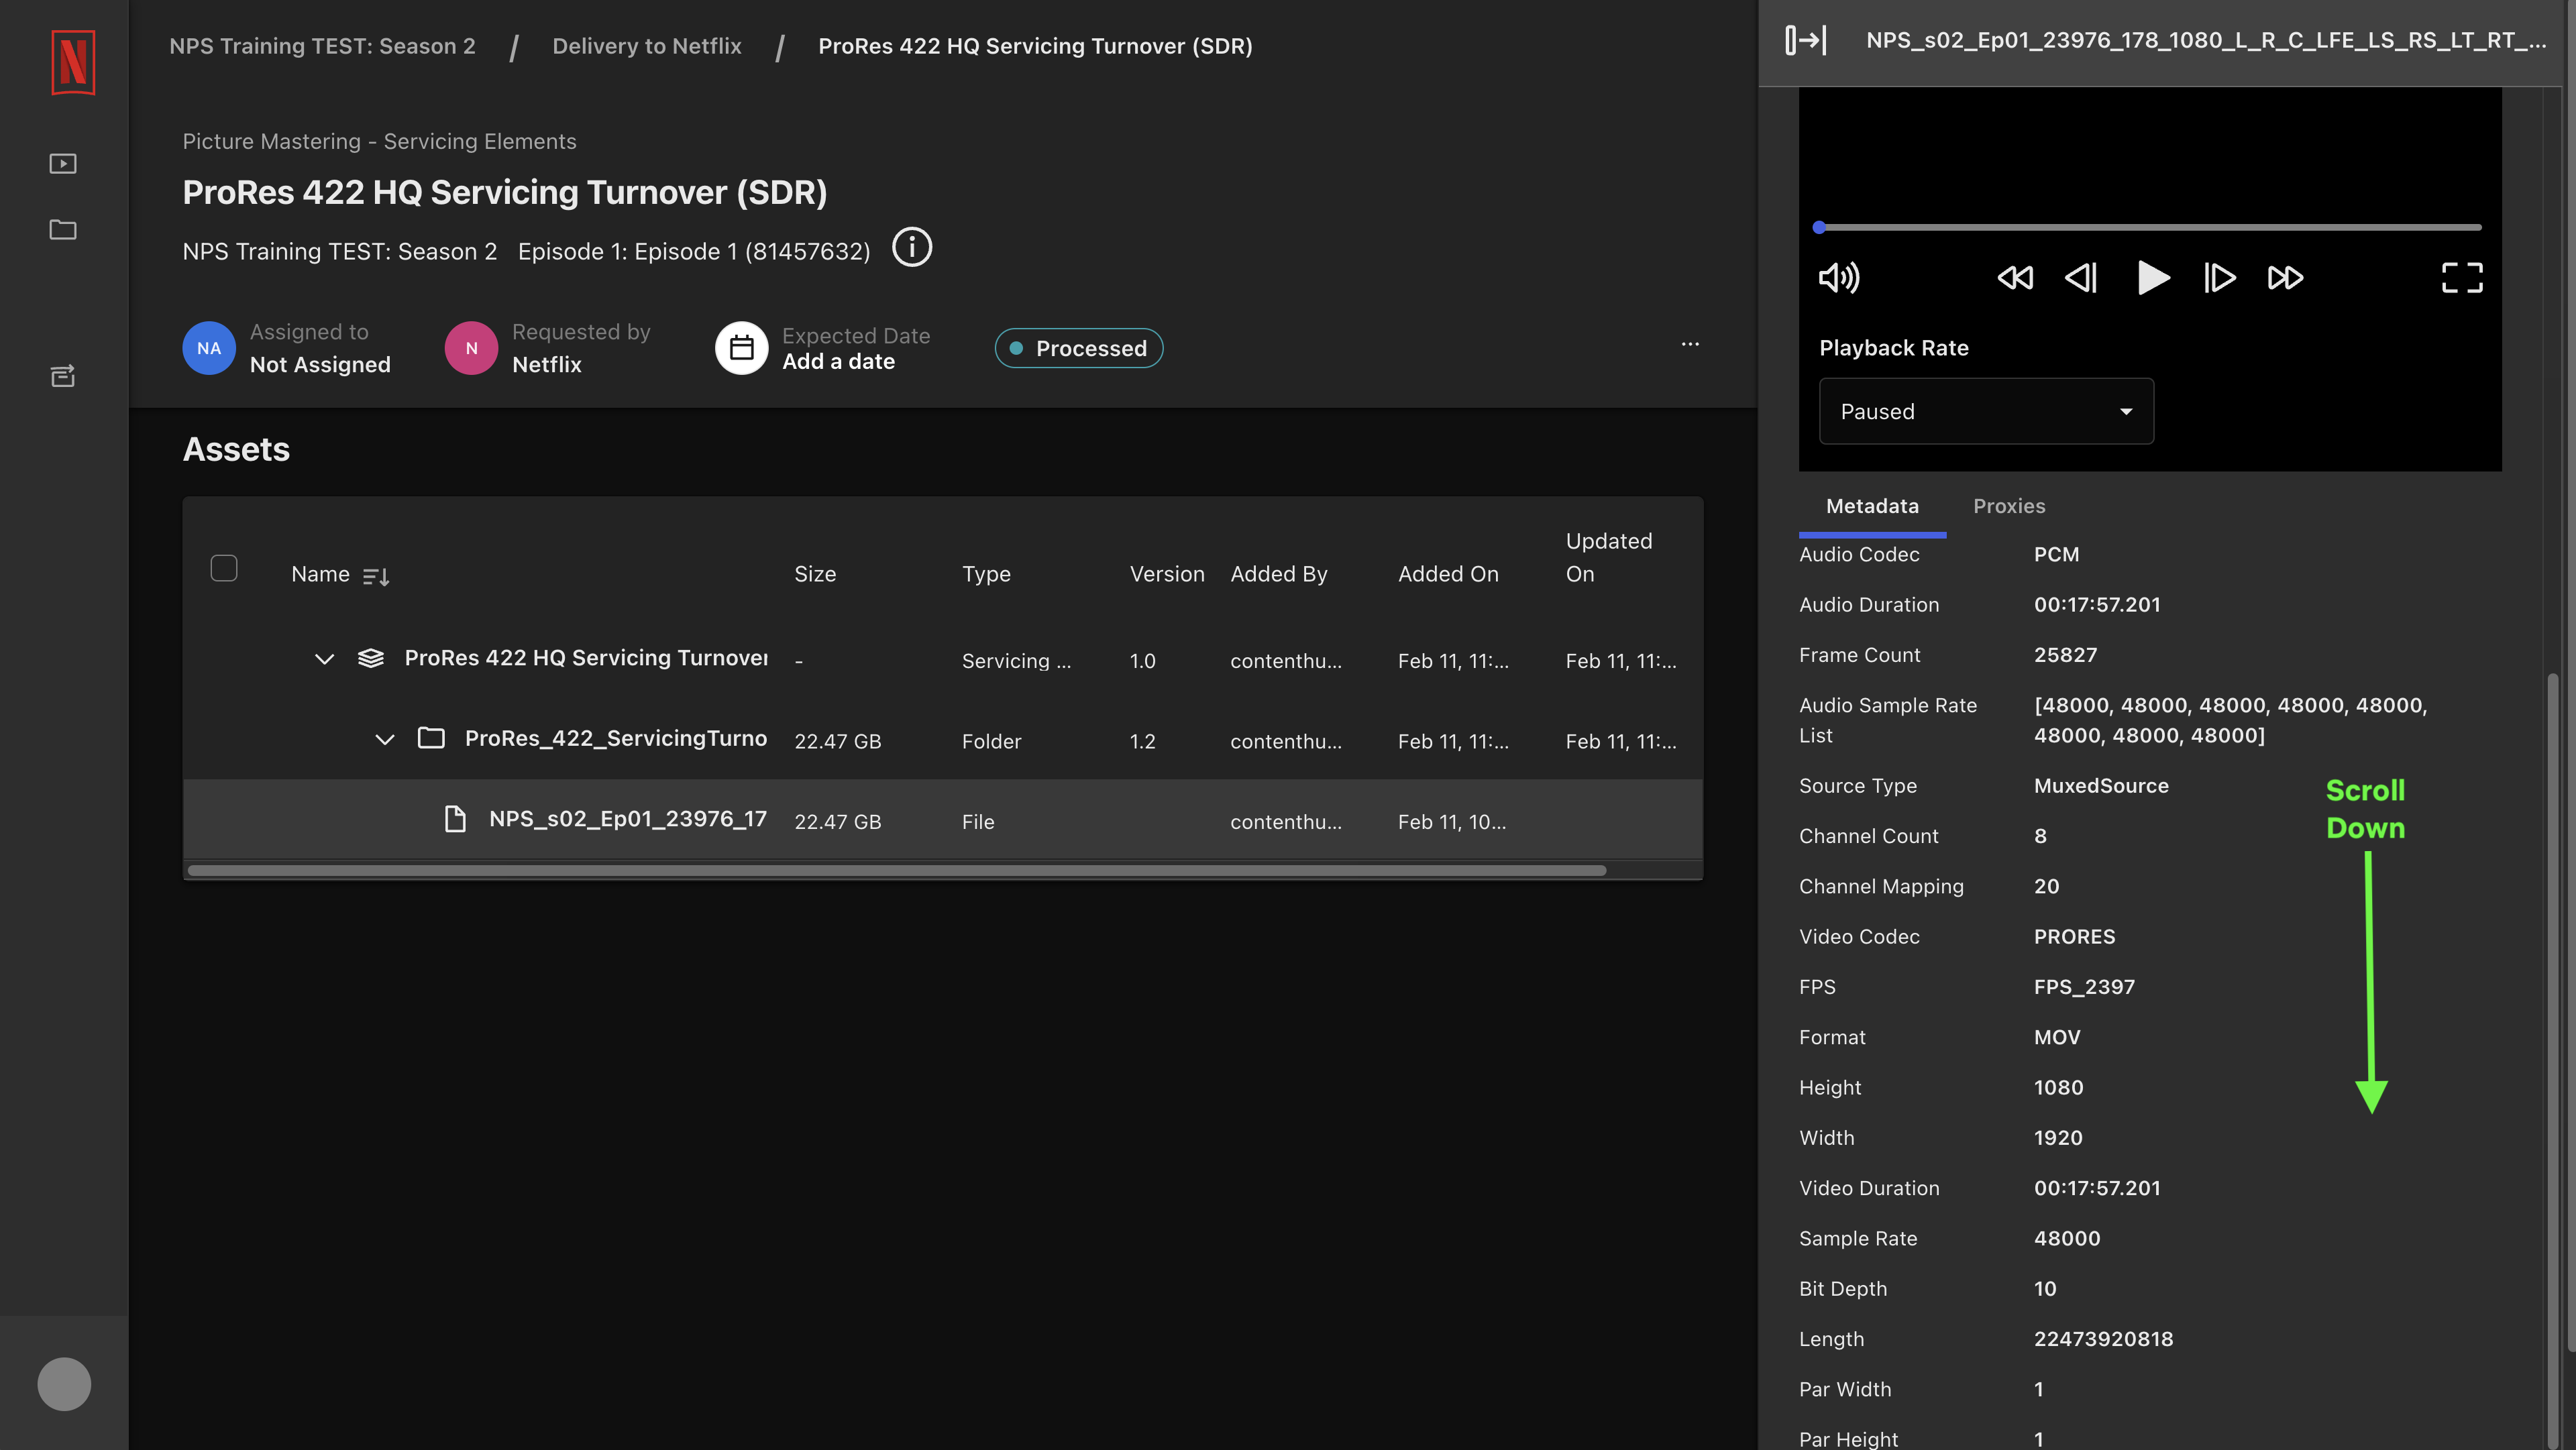The image size is (2576, 1450).
Task: Open the Playback Rate dropdown
Action: click(1986, 411)
